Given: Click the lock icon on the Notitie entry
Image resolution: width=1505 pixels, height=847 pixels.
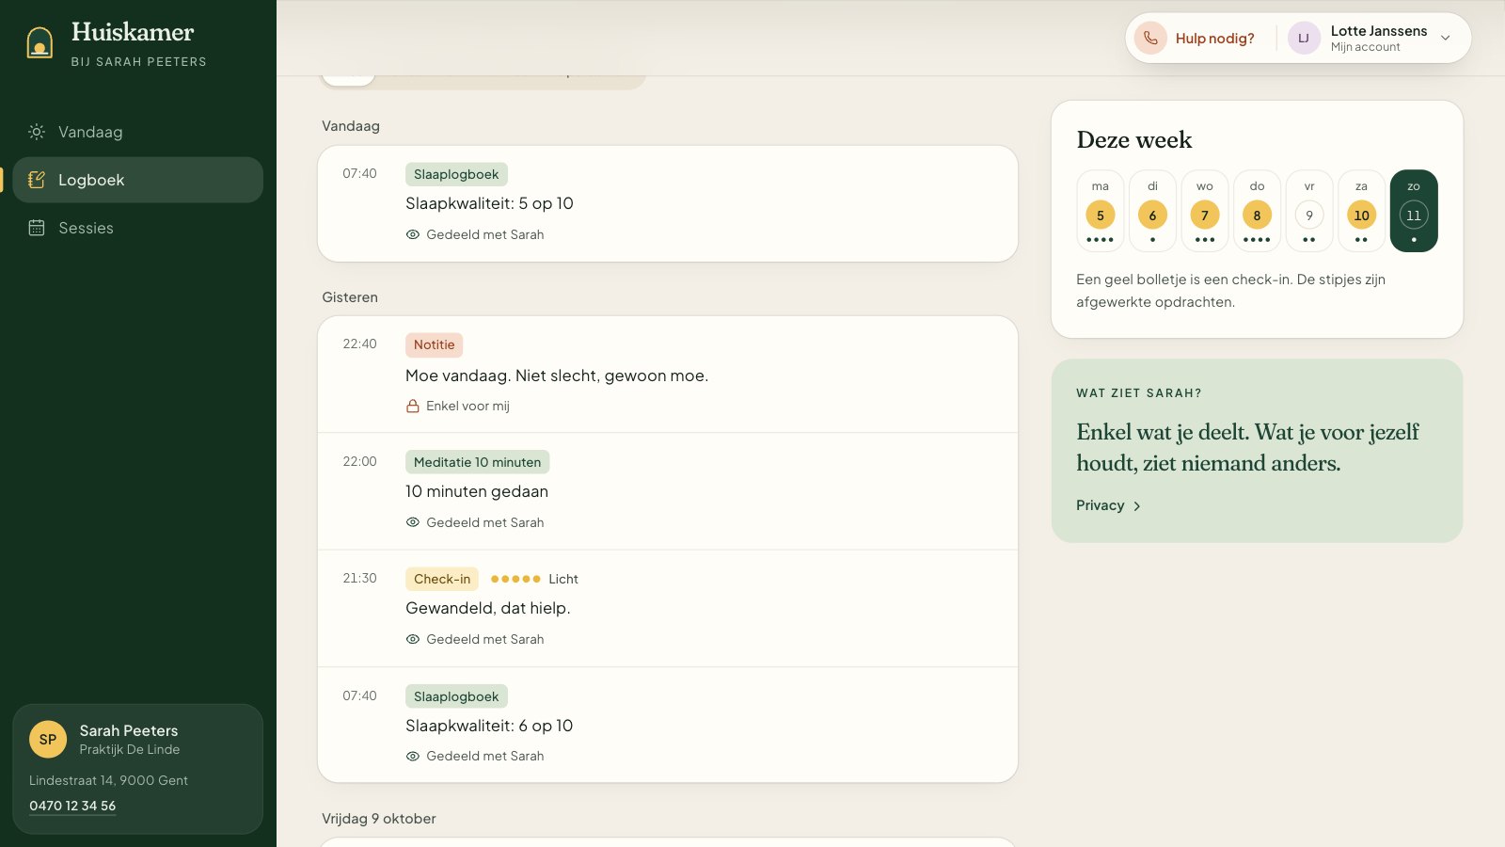Looking at the screenshot, I should (412, 407).
